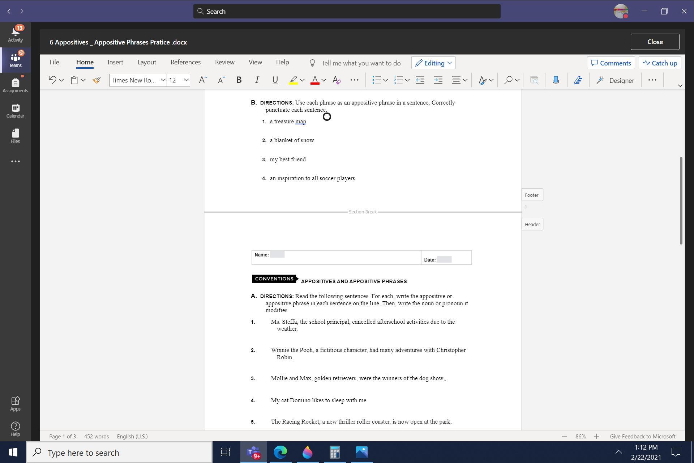Viewport: 694px width, 463px height.
Task: Open the Calendar in Teams sidebar
Action: click(15, 111)
